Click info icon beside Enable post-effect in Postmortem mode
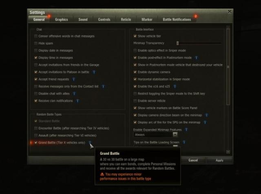 [197, 58]
